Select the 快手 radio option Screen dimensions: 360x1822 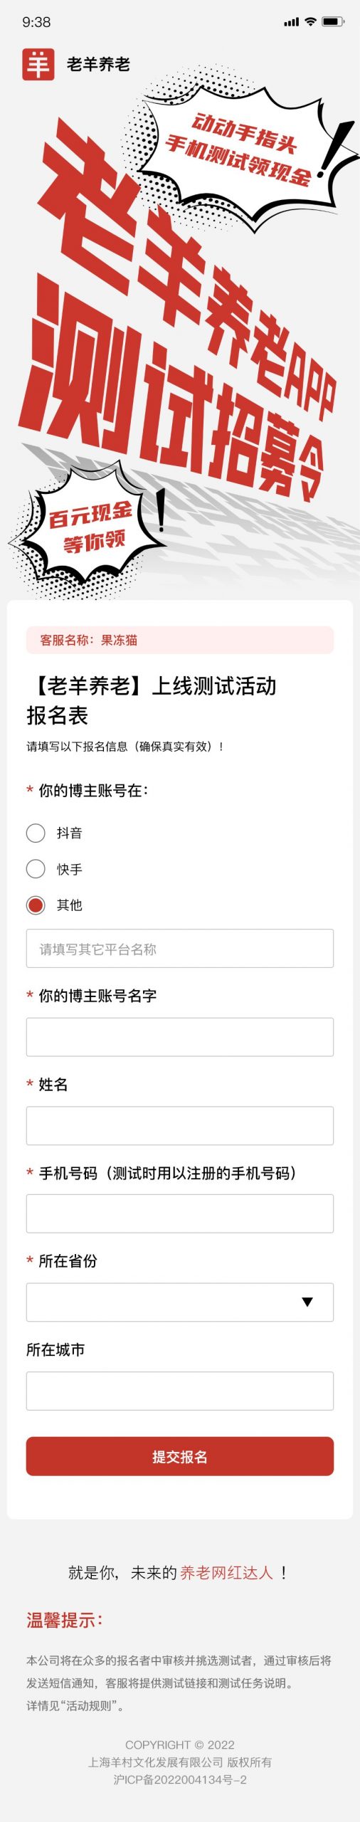point(36,868)
